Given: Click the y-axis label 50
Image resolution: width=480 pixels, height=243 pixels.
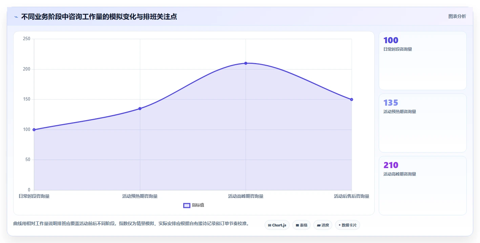Looking at the screenshot, I should pyautogui.click(x=28, y=160).
